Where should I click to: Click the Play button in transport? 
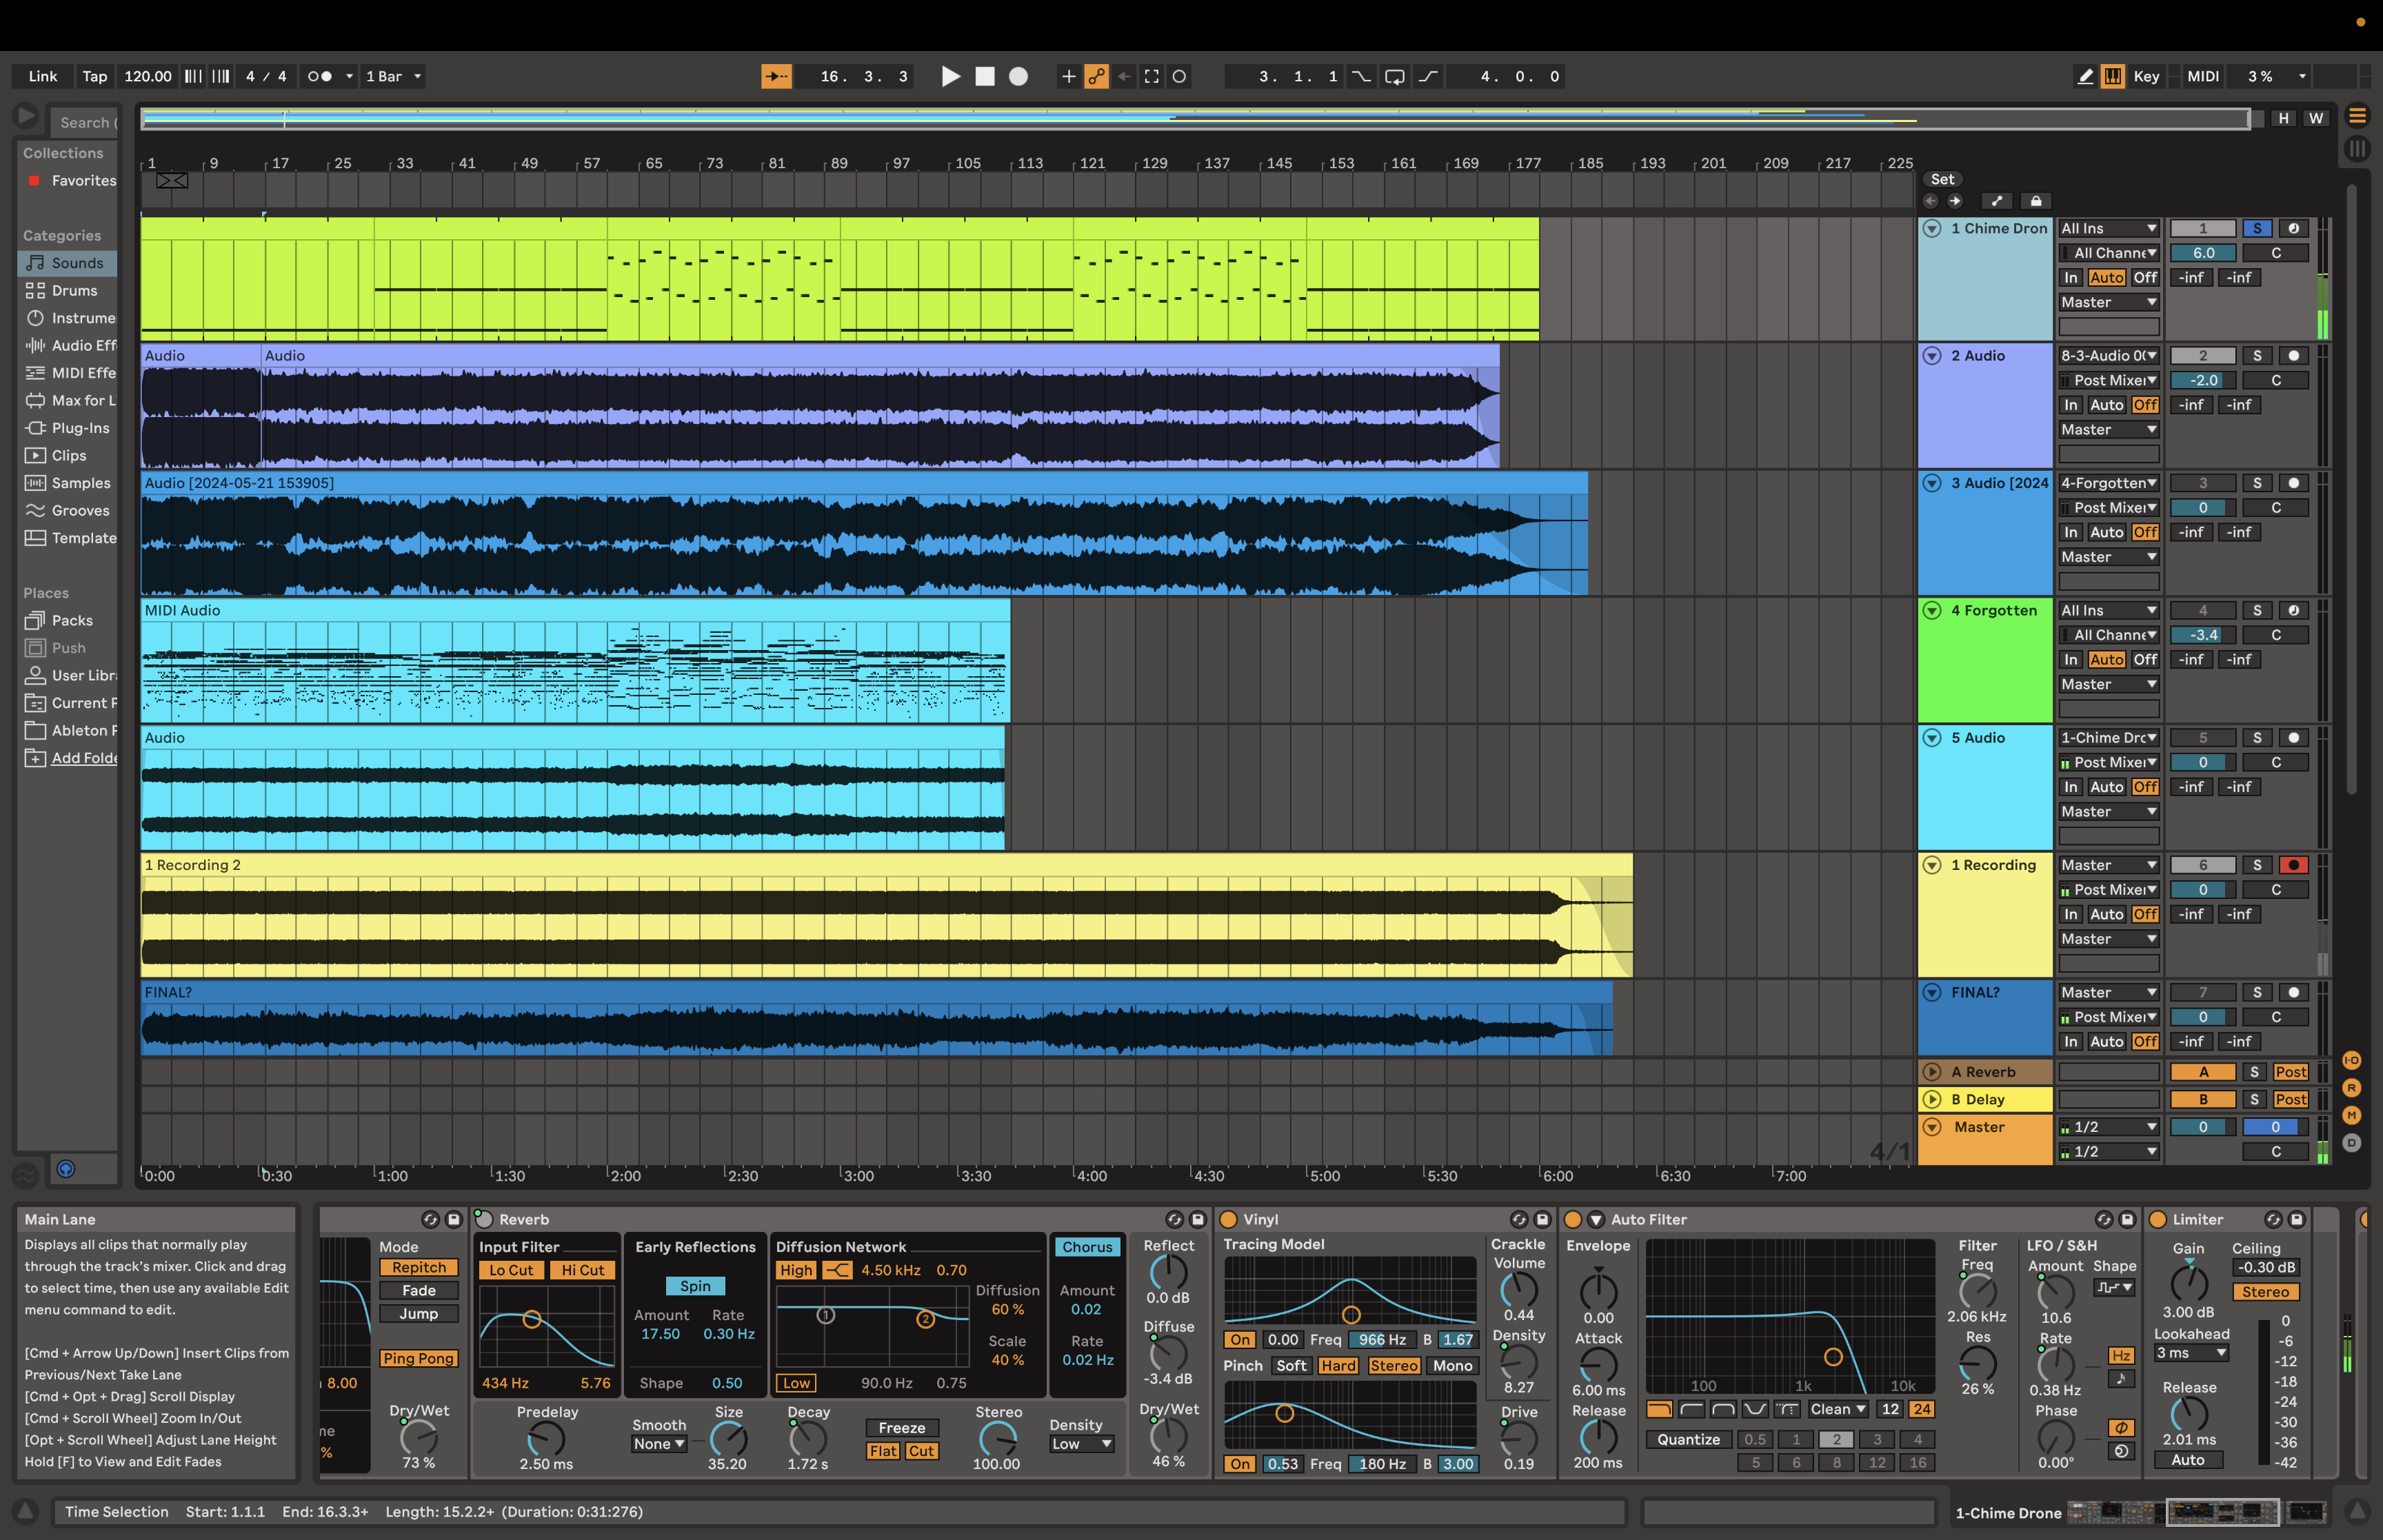coord(950,76)
